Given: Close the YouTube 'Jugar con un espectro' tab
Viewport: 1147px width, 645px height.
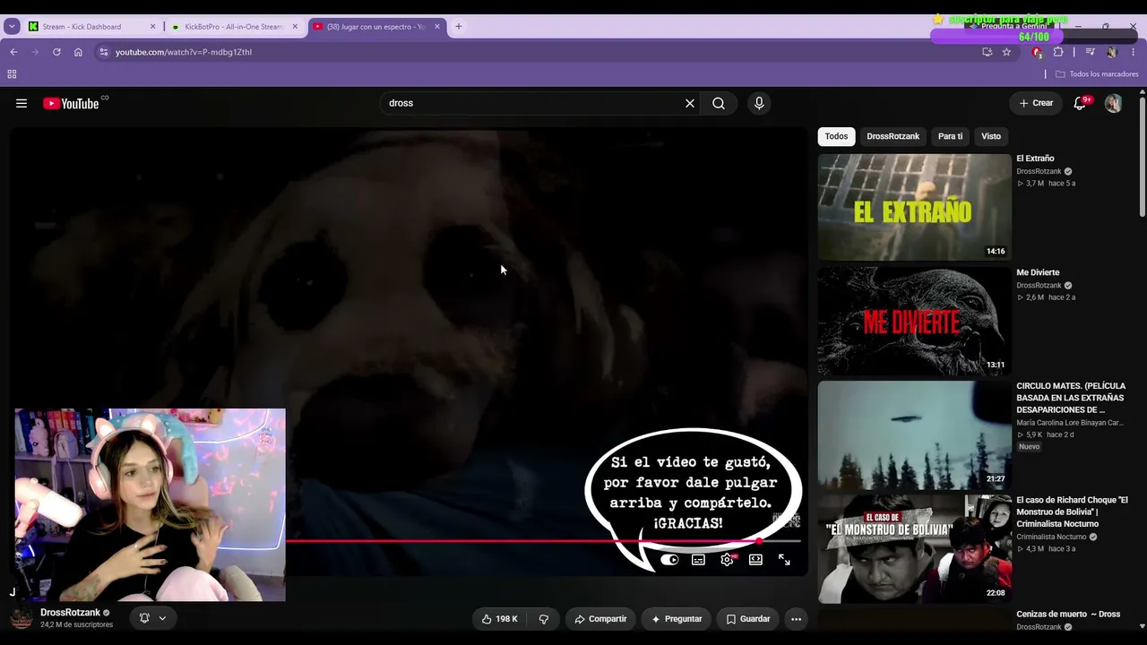Looking at the screenshot, I should [437, 27].
